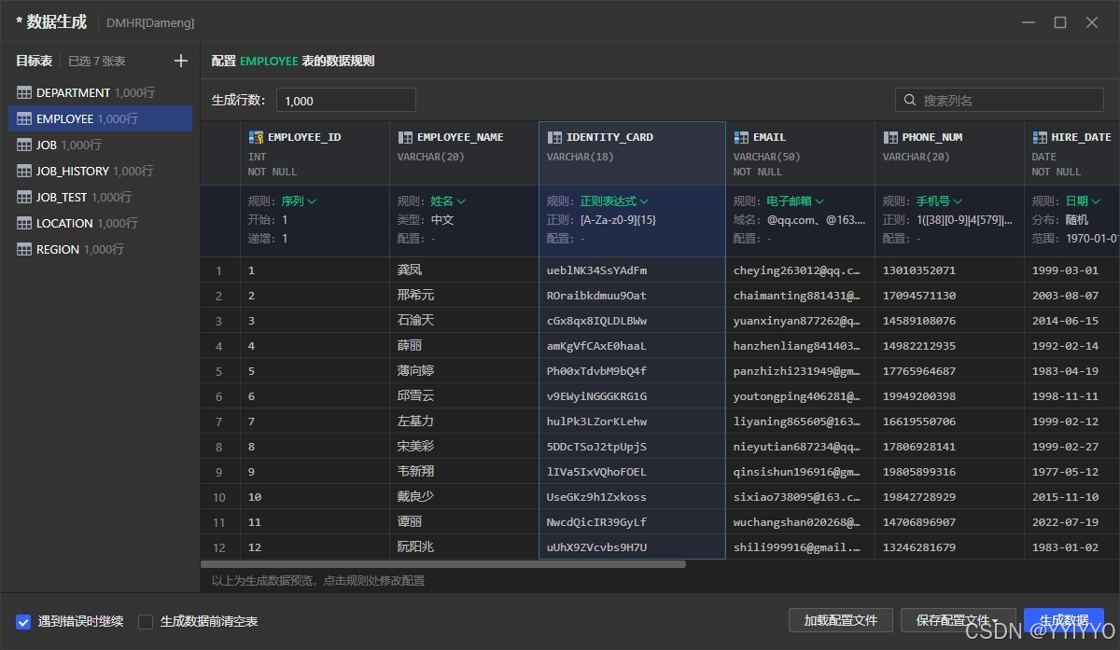Disable the 遇到错误时继续 checkbox
Image resolution: width=1120 pixels, height=650 pixels.
point(23,622)
